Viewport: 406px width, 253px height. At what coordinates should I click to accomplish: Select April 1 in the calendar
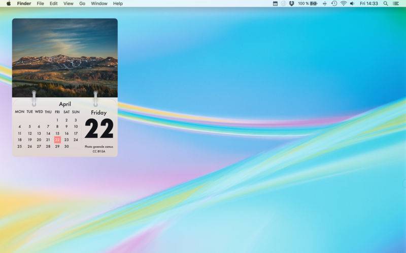pos(57,120)
